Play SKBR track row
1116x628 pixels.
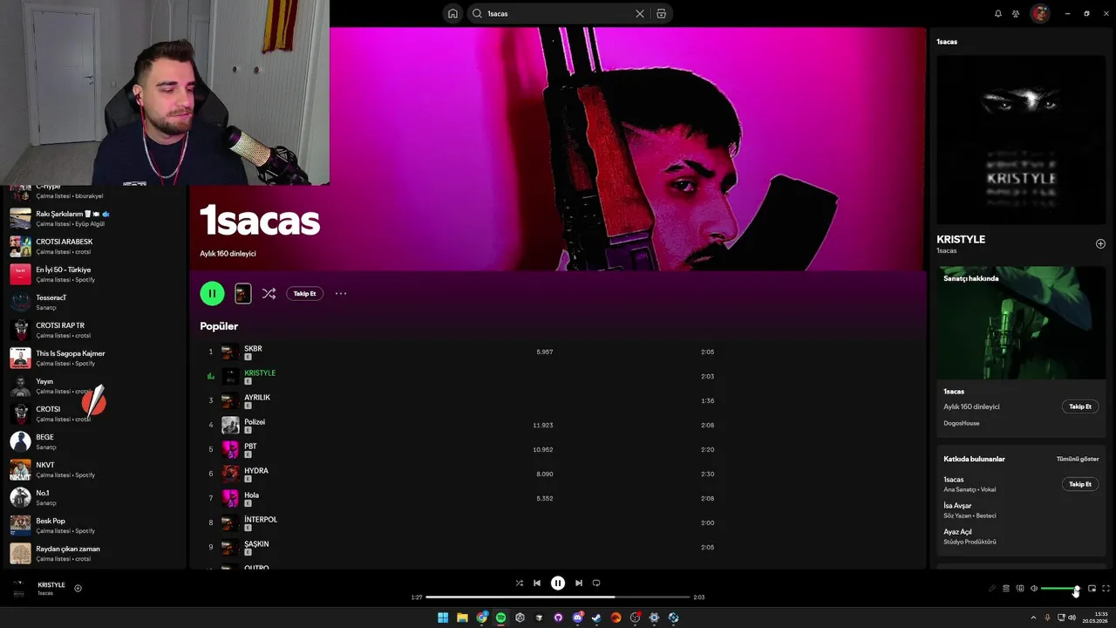[558, 352]
